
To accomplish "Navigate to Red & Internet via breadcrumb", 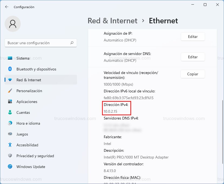I will pyautogui.click(x=112, y=21).
